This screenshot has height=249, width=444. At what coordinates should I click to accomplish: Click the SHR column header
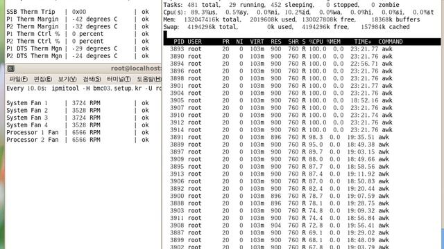293,41
